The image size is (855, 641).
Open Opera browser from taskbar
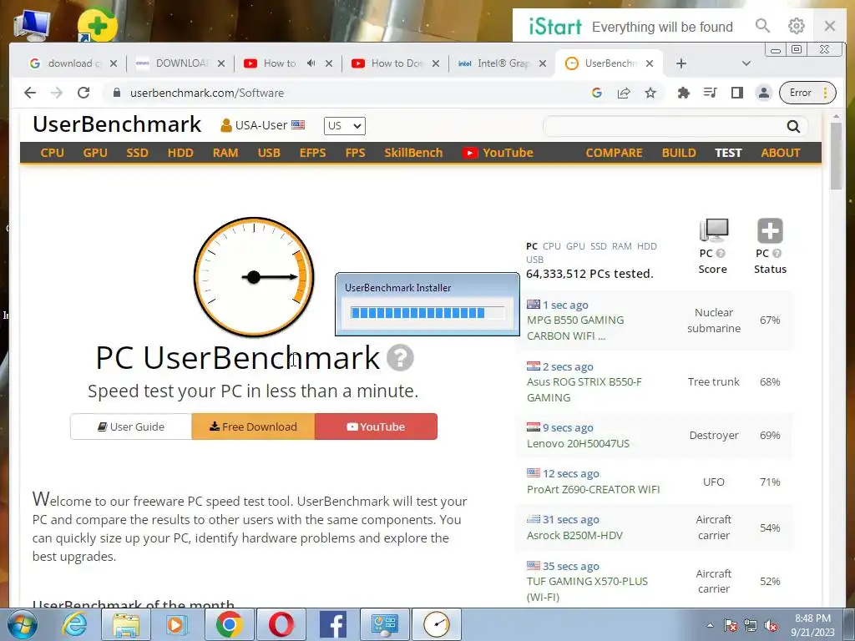[x=281, y=624]
